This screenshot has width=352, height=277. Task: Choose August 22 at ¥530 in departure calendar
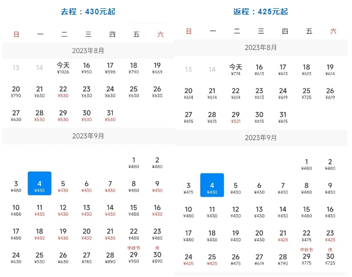(63, 91)
